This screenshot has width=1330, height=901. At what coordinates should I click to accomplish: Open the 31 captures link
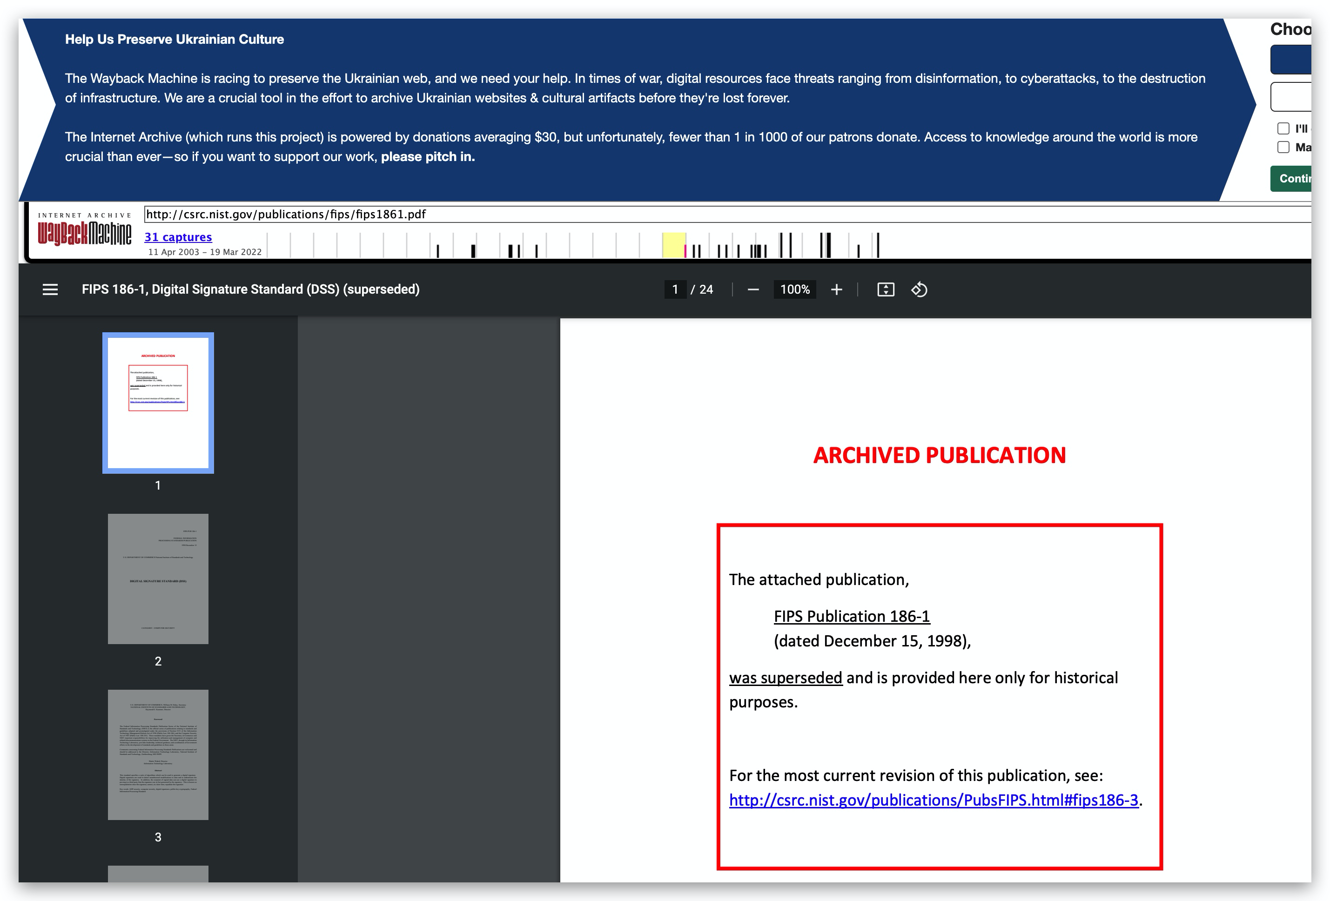point(178,237)
